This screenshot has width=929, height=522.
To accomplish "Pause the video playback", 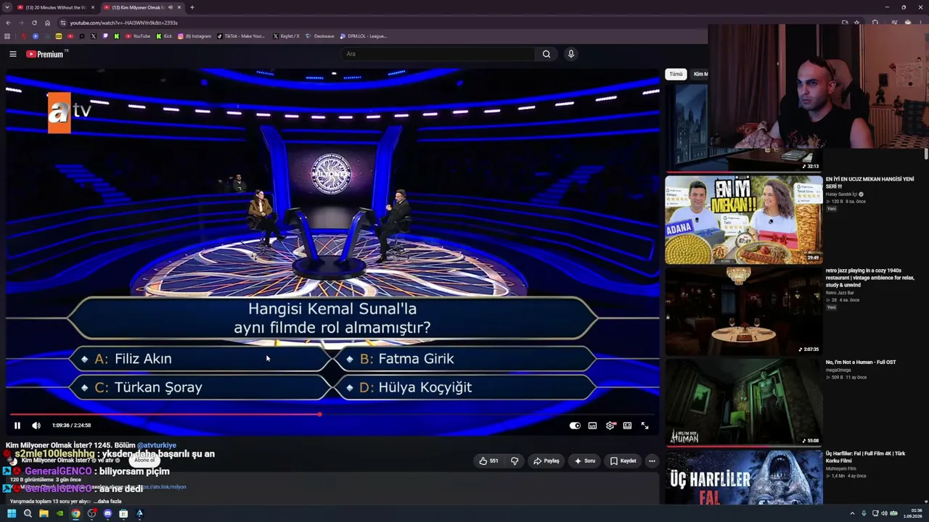I will tap(17, 426).
